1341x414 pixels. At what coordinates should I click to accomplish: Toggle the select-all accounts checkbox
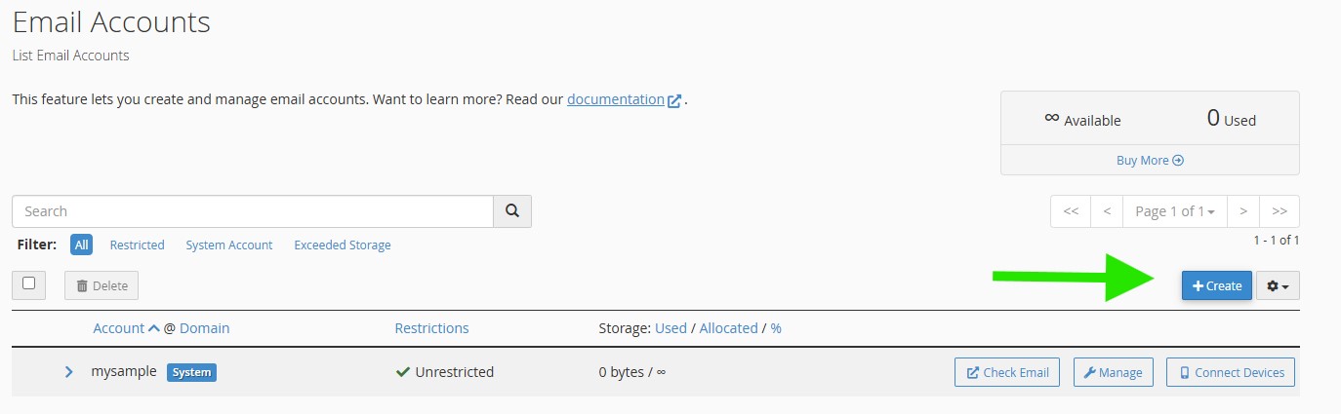(x=28, y=283)
